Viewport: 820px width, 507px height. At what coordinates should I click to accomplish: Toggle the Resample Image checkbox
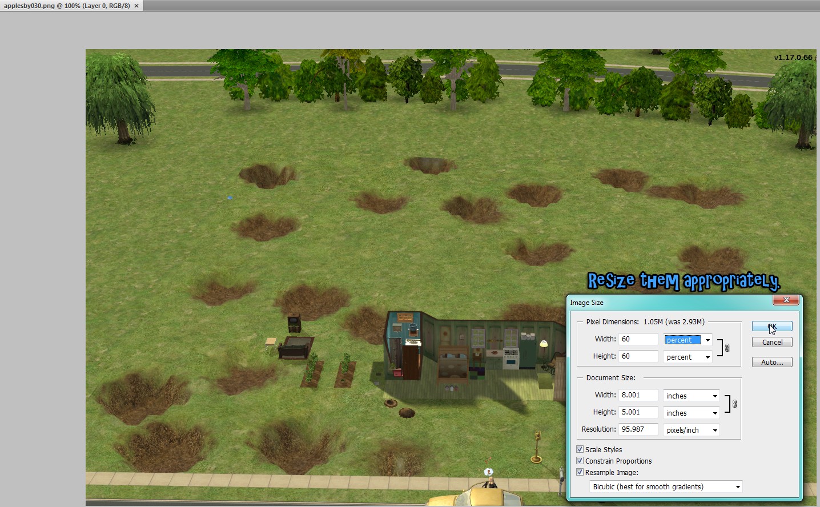point(580,472)
